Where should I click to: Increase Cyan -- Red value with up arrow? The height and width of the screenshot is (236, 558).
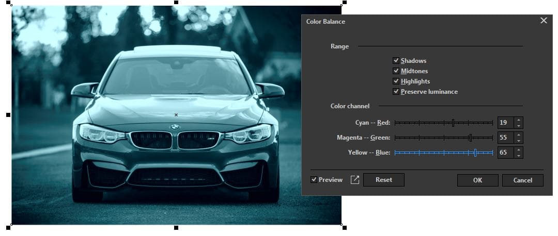pyautogui.click(x=519, y=120)
